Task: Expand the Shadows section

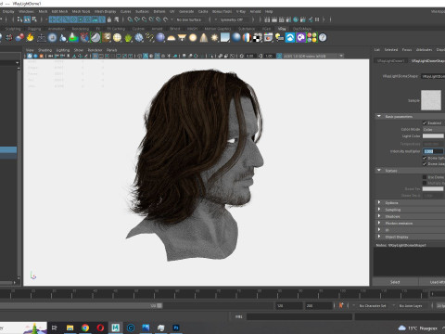Action: tap(379, 216)
